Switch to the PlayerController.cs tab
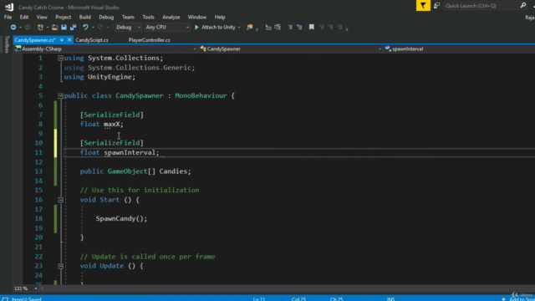Screen dimensions: 535x301 click(149, 40)
